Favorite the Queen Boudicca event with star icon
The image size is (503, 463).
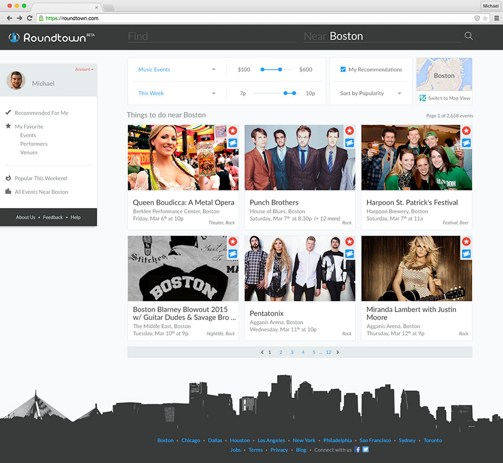point(233,131)
